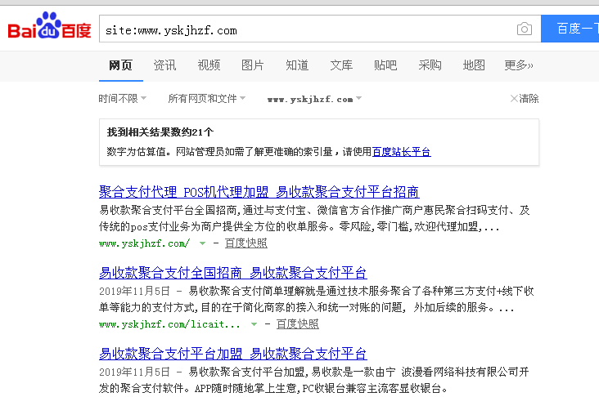Open the 百度站长平台 link
599x397 pixels.
click(x=402, y=152)
